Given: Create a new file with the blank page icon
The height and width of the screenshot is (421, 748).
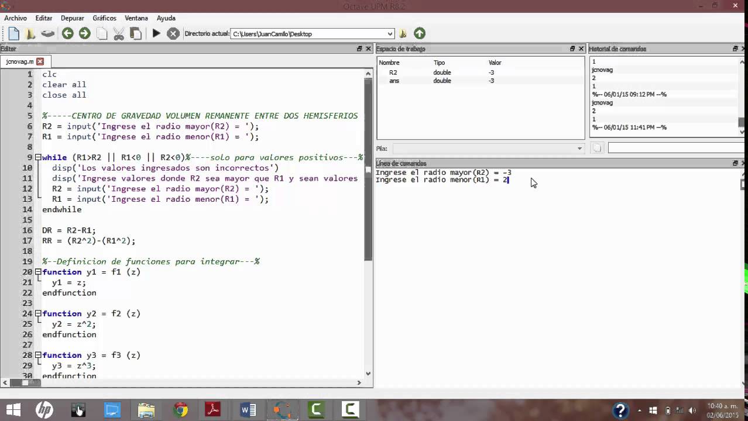Looking at the screenshot, I should click(x=14, y=34).
